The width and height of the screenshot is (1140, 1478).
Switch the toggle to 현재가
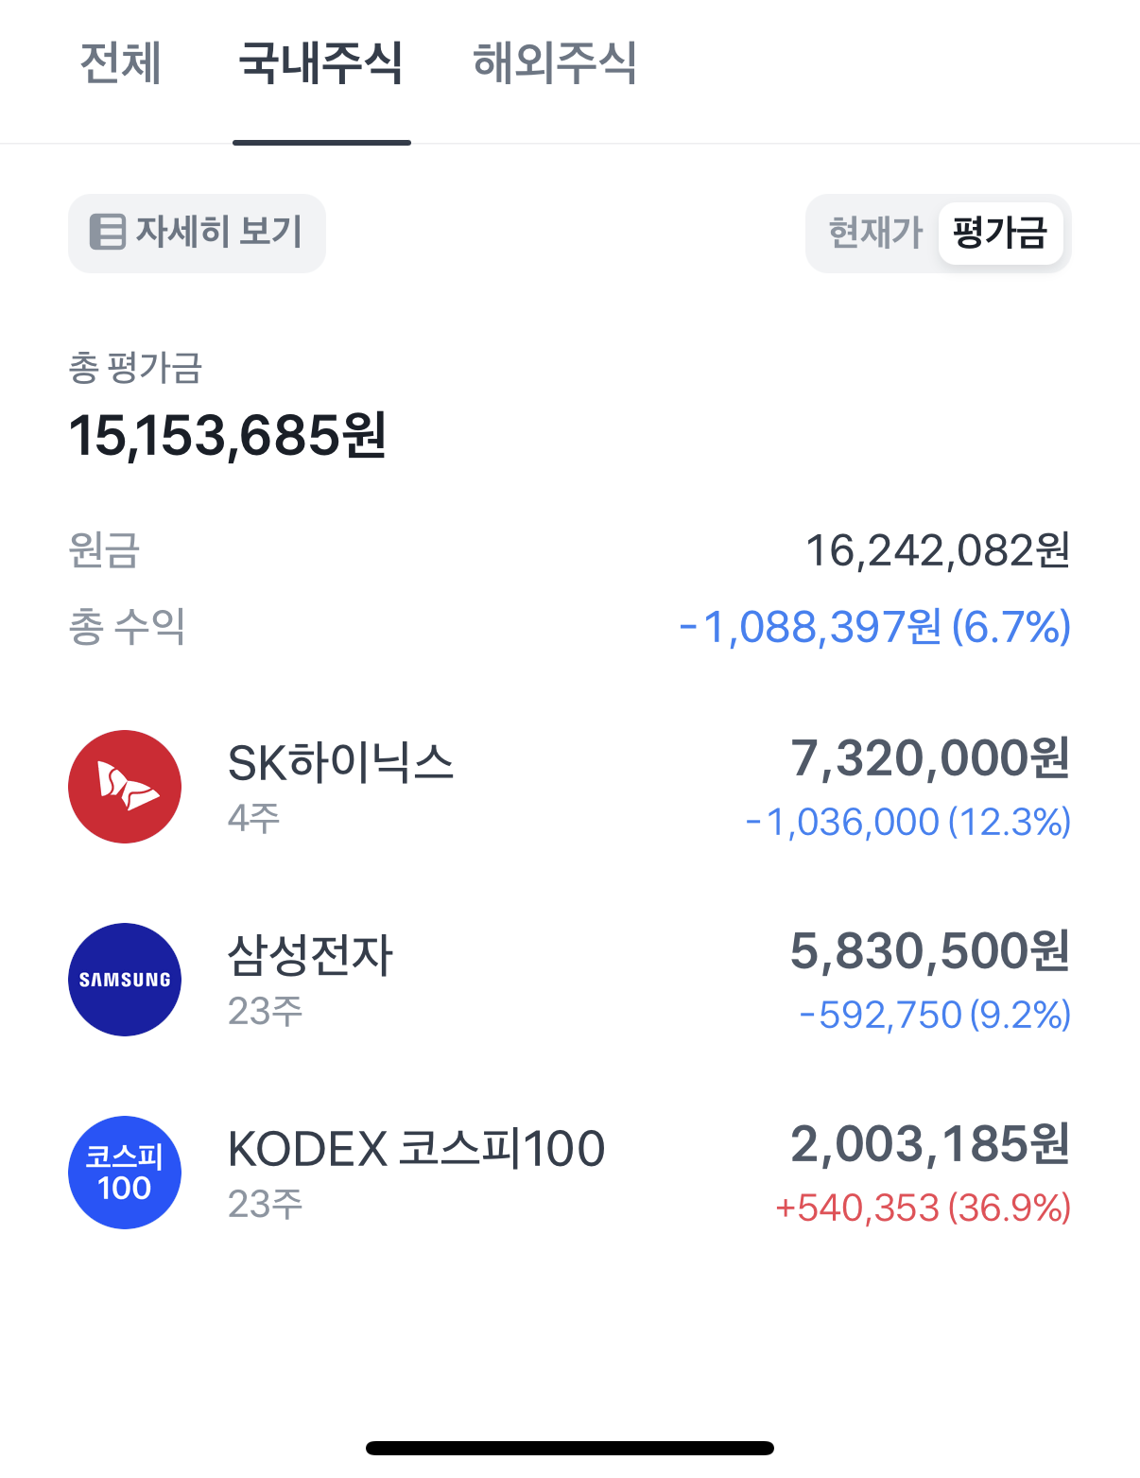pos(875,233)
